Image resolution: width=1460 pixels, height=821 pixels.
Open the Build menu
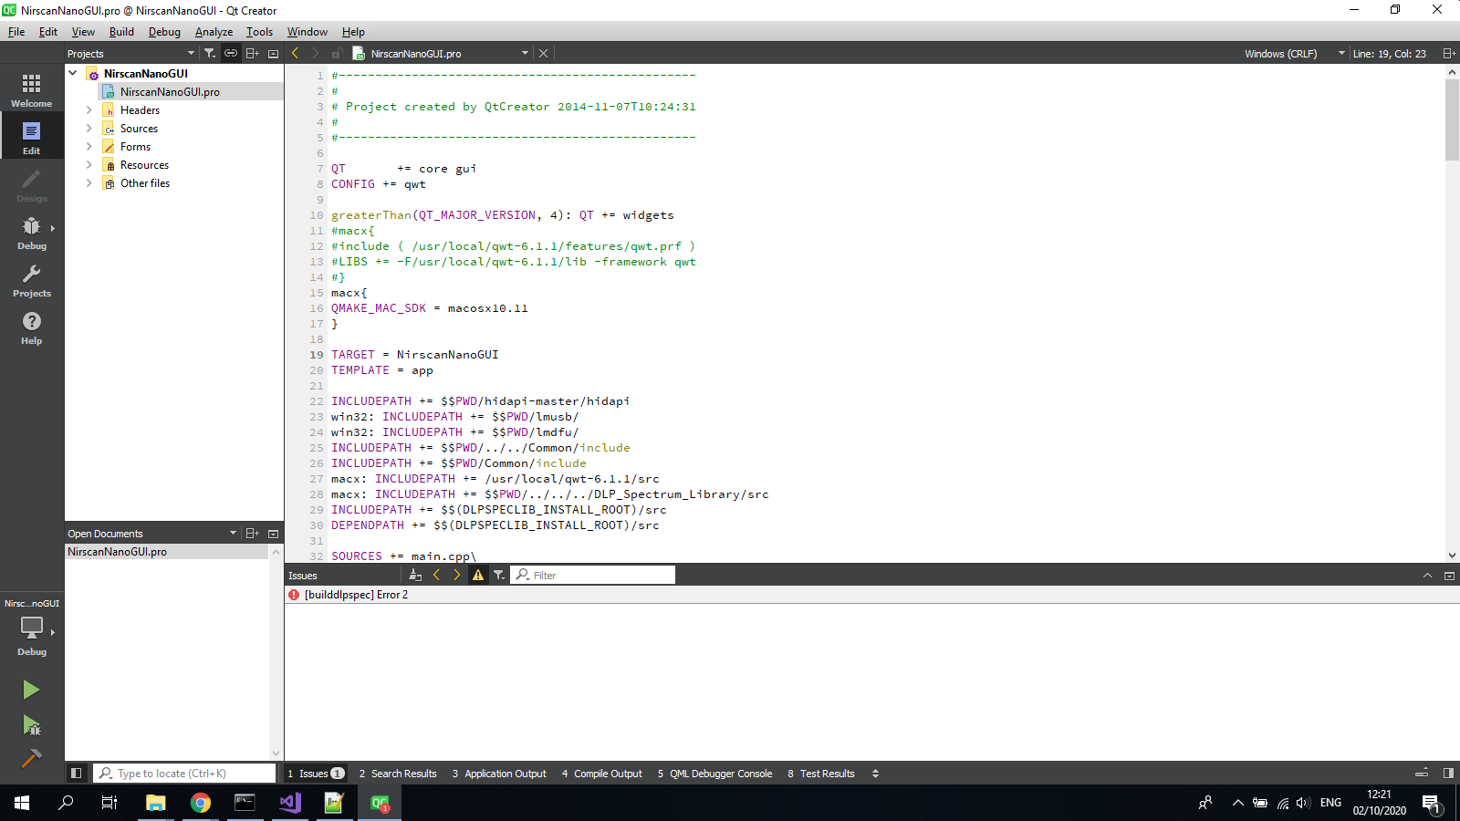pos(121,31)
